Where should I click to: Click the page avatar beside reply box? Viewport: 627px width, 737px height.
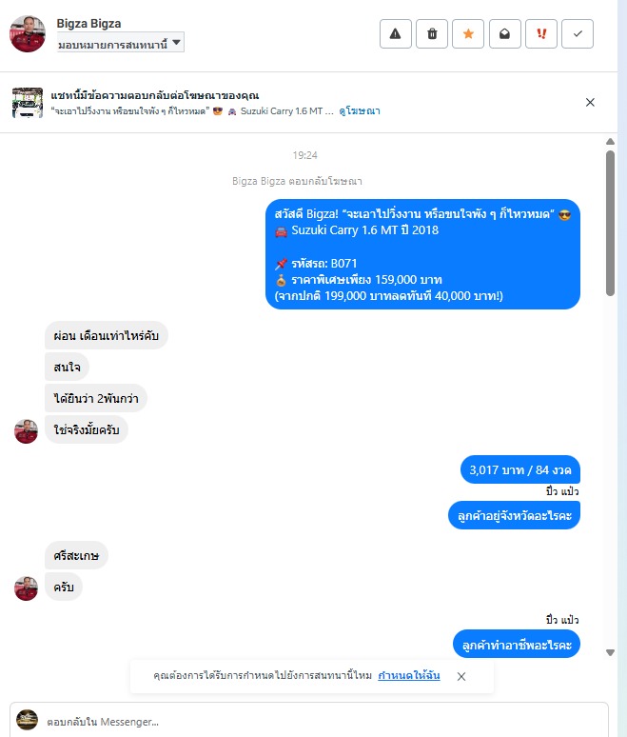click(x=28, y=720)
